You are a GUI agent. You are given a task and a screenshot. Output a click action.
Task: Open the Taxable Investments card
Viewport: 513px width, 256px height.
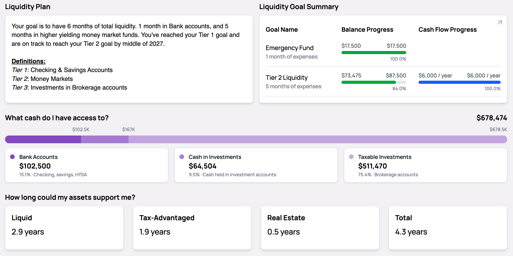pyautogui.click(x=425, y=165)
